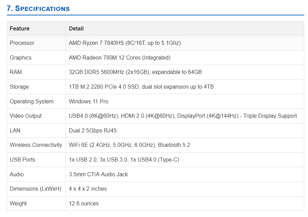Screen dimensions: 308x217
Task: Select the Processor row label
Action: pos(22,43)
